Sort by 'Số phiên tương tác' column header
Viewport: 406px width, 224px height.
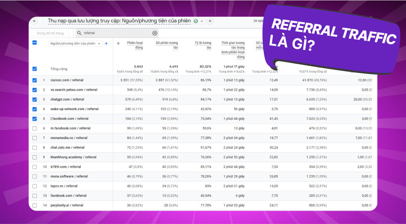click(167, 45)
